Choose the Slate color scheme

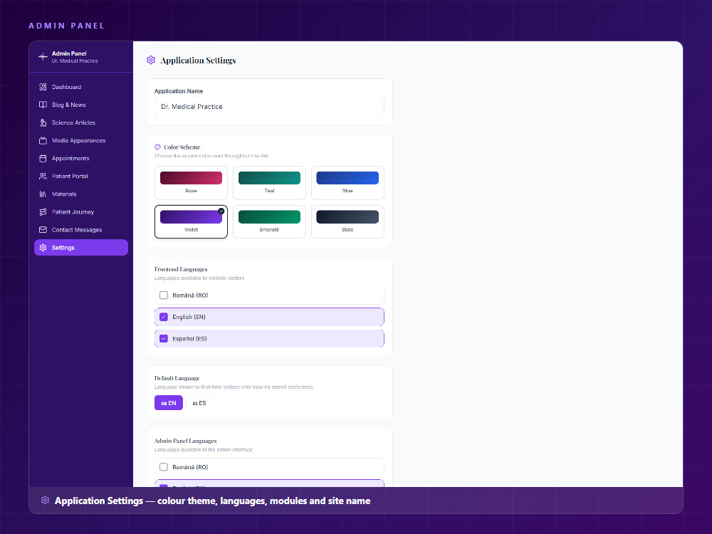coord(347,221)
